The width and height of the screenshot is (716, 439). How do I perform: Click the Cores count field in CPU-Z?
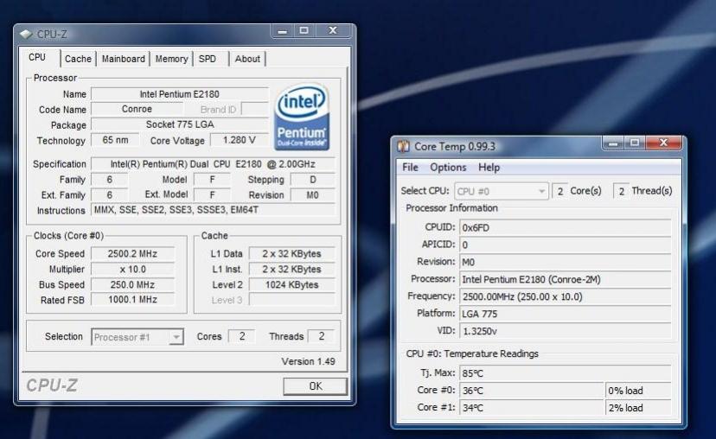pyautogui.click(x=241, y=336)
